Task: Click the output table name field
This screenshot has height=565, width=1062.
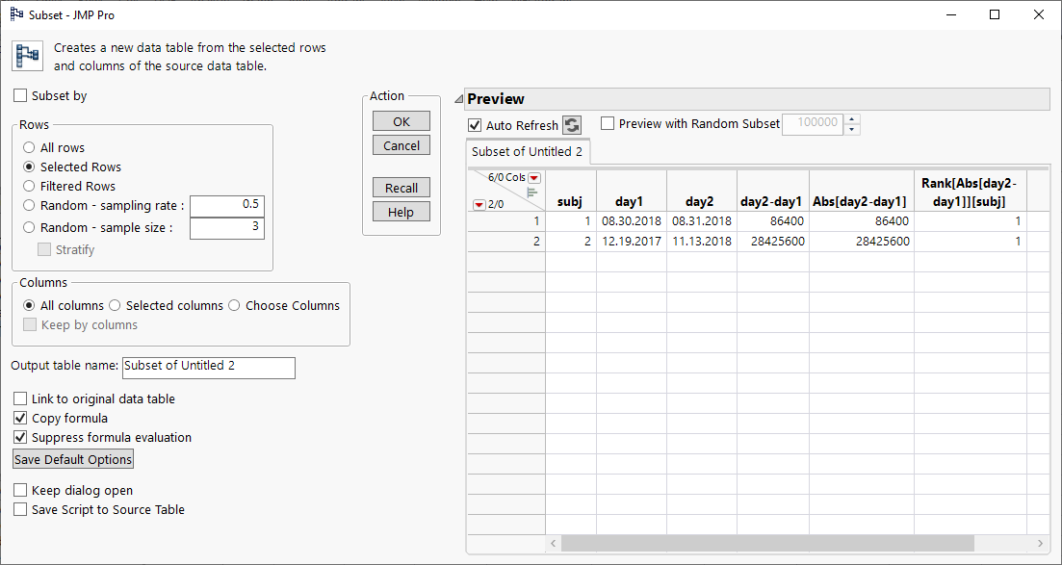Action: [208, 368]
